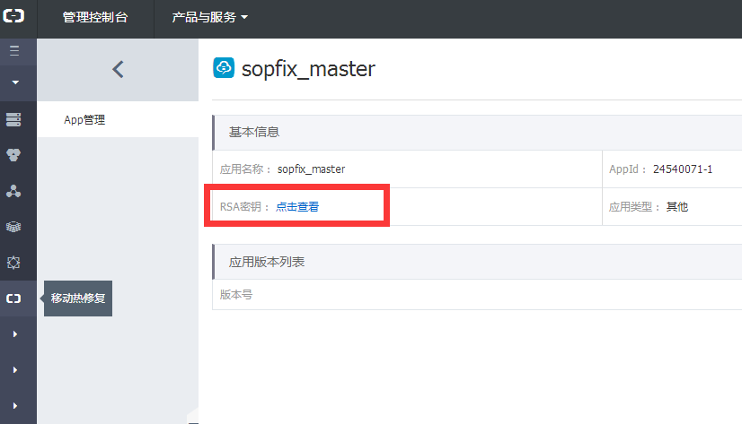Open the server stack icon in sidebar

click(x=13, y=119)
